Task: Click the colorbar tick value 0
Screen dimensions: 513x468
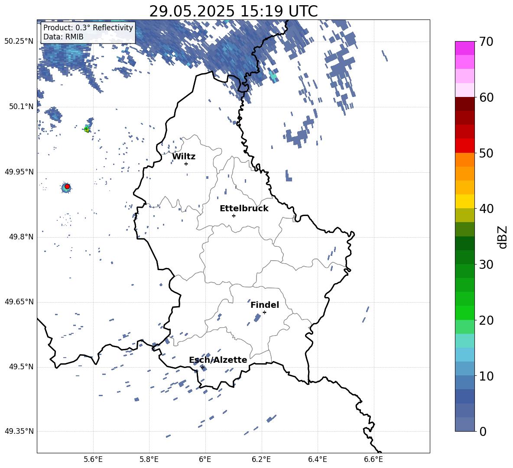Action: click(483, 431)
